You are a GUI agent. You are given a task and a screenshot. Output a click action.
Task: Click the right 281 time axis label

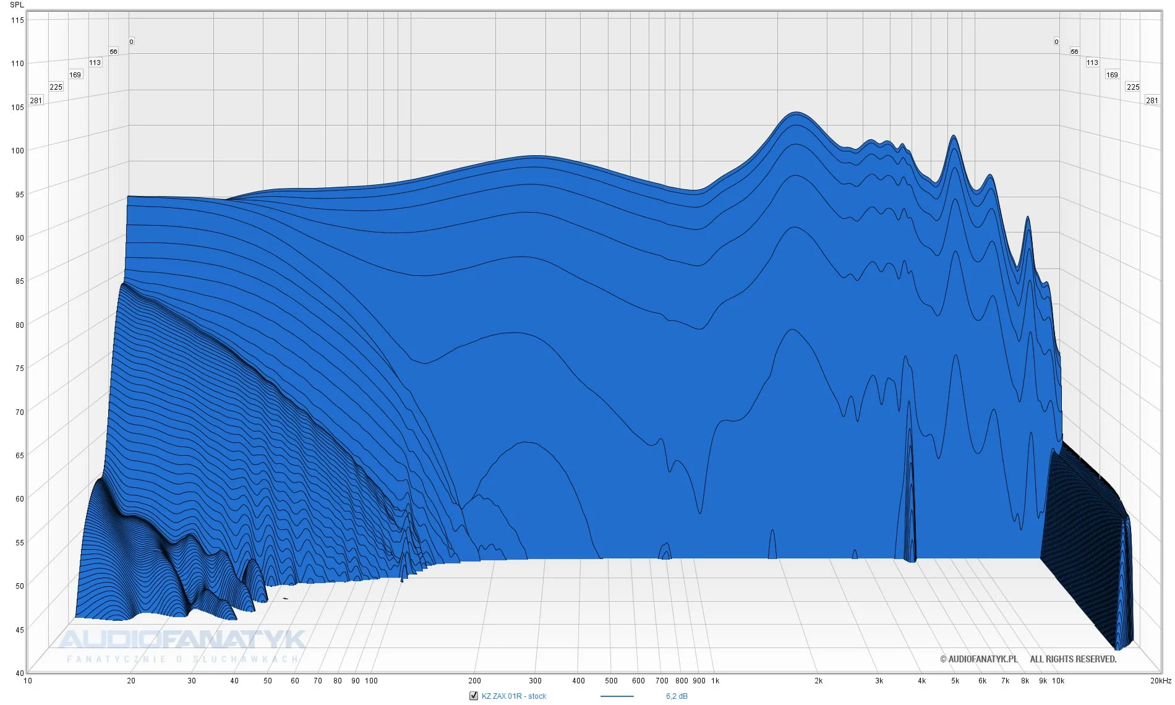1152,100
